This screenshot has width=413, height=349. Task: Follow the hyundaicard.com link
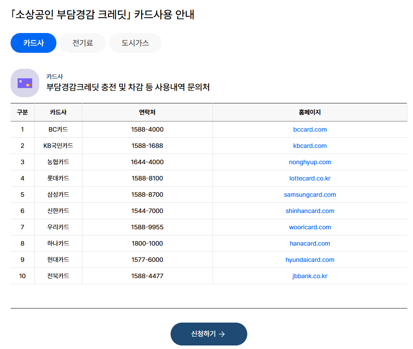pyautogui.click(x=310, y=260)
